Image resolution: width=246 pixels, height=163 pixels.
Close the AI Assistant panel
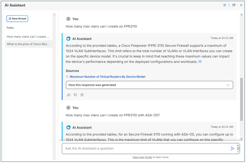coord(241,5)
